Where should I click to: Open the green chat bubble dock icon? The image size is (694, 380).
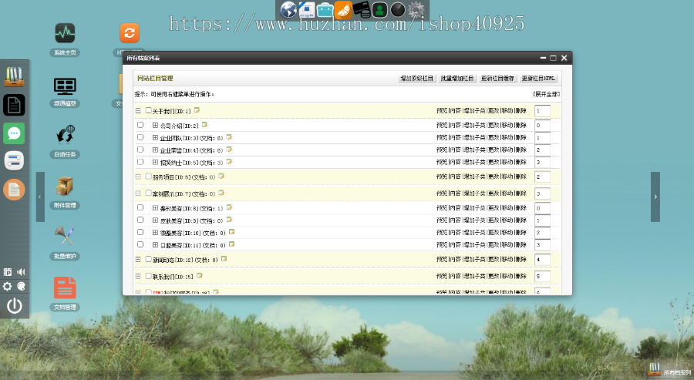(14, 133)
